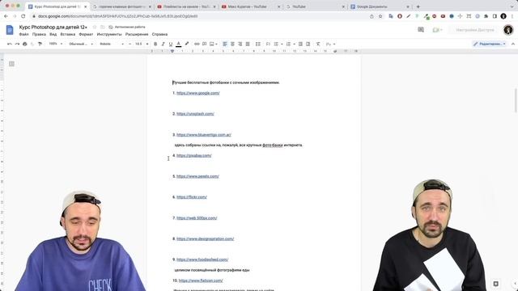Open the www.pexels.com link
Viewport: 518px width, 291px height.
pos(197,176)
